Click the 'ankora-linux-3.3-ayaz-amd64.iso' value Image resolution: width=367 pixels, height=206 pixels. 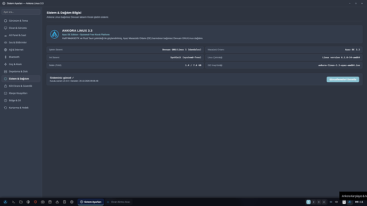click(339, 65)
